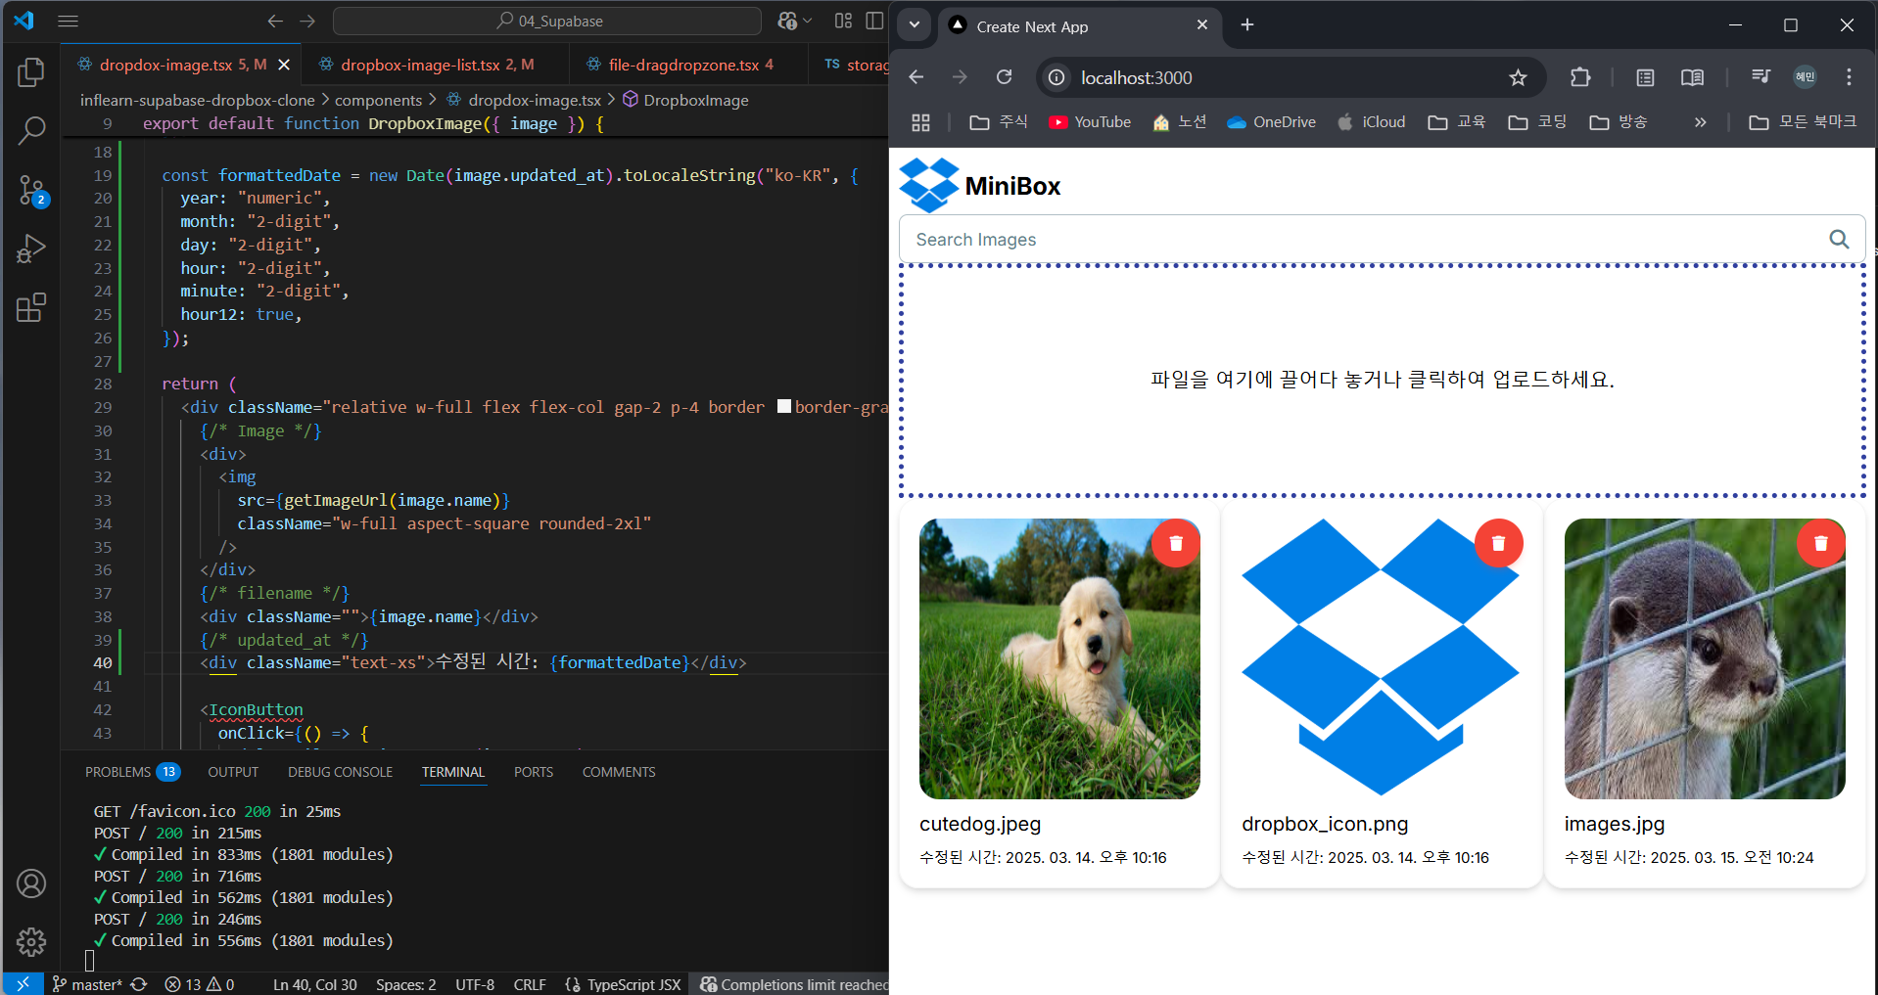Click the MiniBox search magnifier icon

point(1839,240)
